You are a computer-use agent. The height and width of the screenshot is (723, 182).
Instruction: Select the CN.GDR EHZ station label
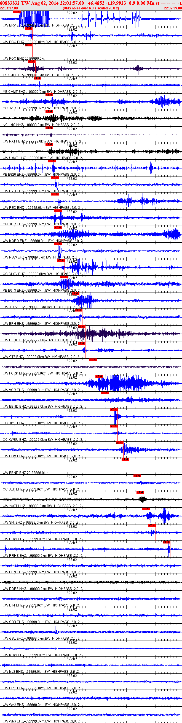click(41, 224)
